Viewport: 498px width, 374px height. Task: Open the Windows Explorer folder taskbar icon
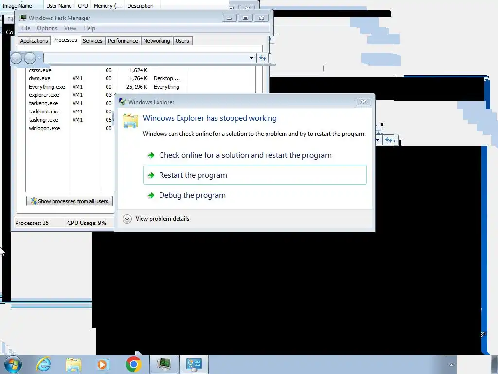(74, 365)
